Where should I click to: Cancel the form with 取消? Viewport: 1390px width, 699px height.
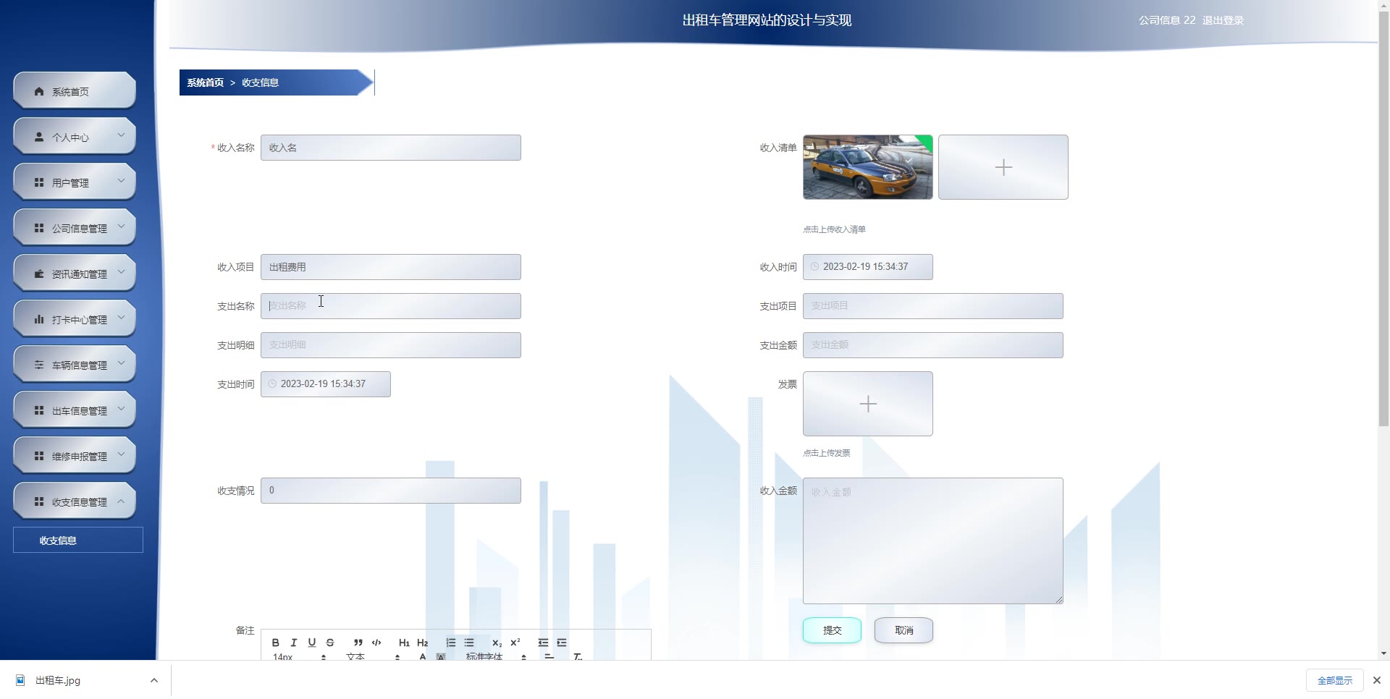tap(903, 630)
